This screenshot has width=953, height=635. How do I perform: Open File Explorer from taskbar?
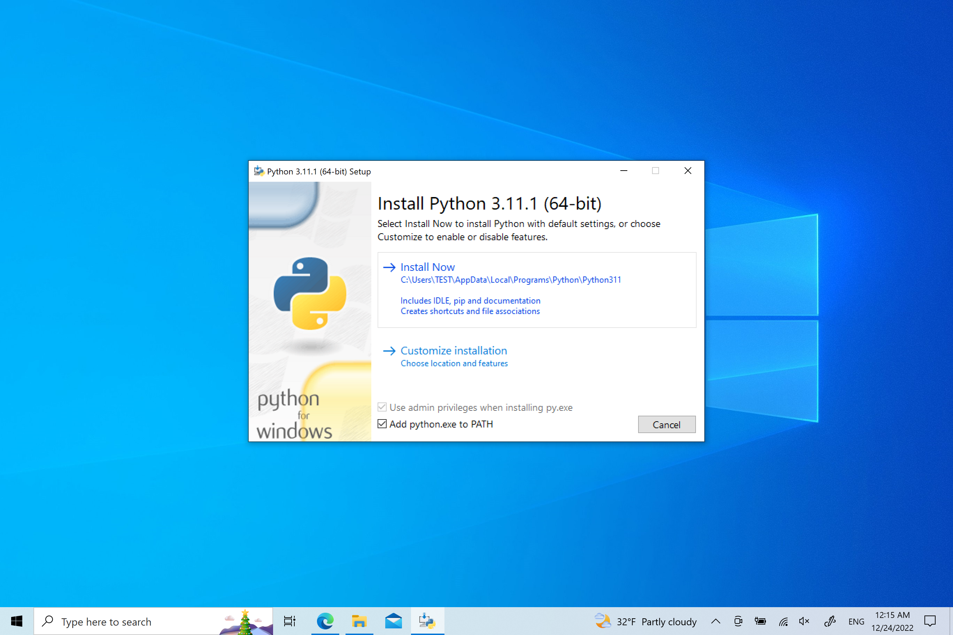coord(359,621)
